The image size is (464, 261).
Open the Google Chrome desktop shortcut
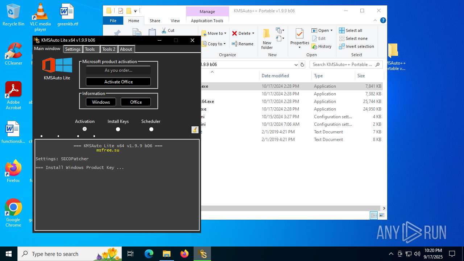tap(13, 213)
